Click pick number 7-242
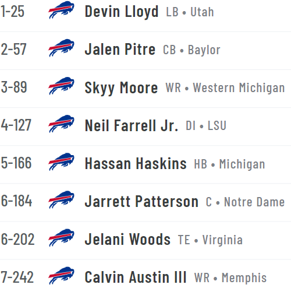The height and width of the screenshot is (295, 291). coord(17,277)
